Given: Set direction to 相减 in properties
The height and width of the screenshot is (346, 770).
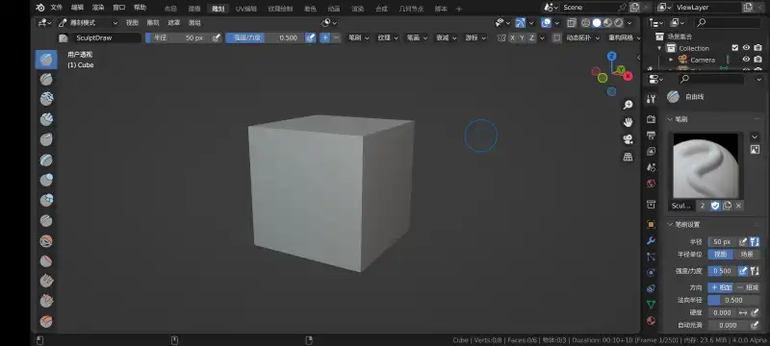Looking at the screenshot, I should 748,287.
